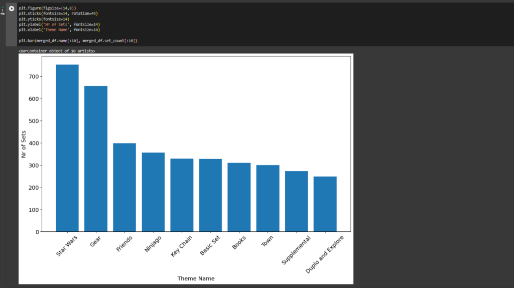The image size is (514, 288).
Task: Click the plt.bar merged_df code line
Action: [78, 40]
